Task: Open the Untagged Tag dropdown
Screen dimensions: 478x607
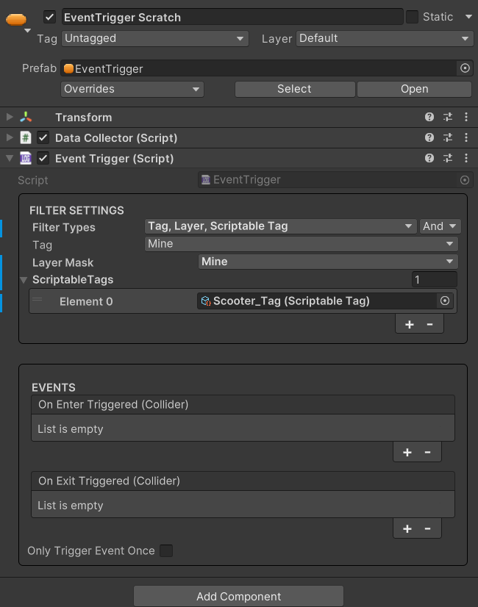Action: pyautogui.click(x=155, y=39)
